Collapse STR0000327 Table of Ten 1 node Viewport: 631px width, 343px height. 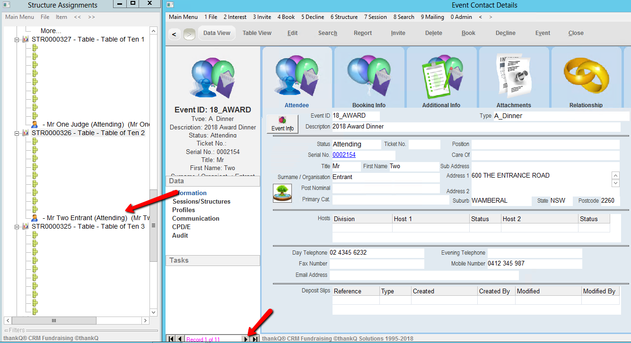tap(17, 40)
